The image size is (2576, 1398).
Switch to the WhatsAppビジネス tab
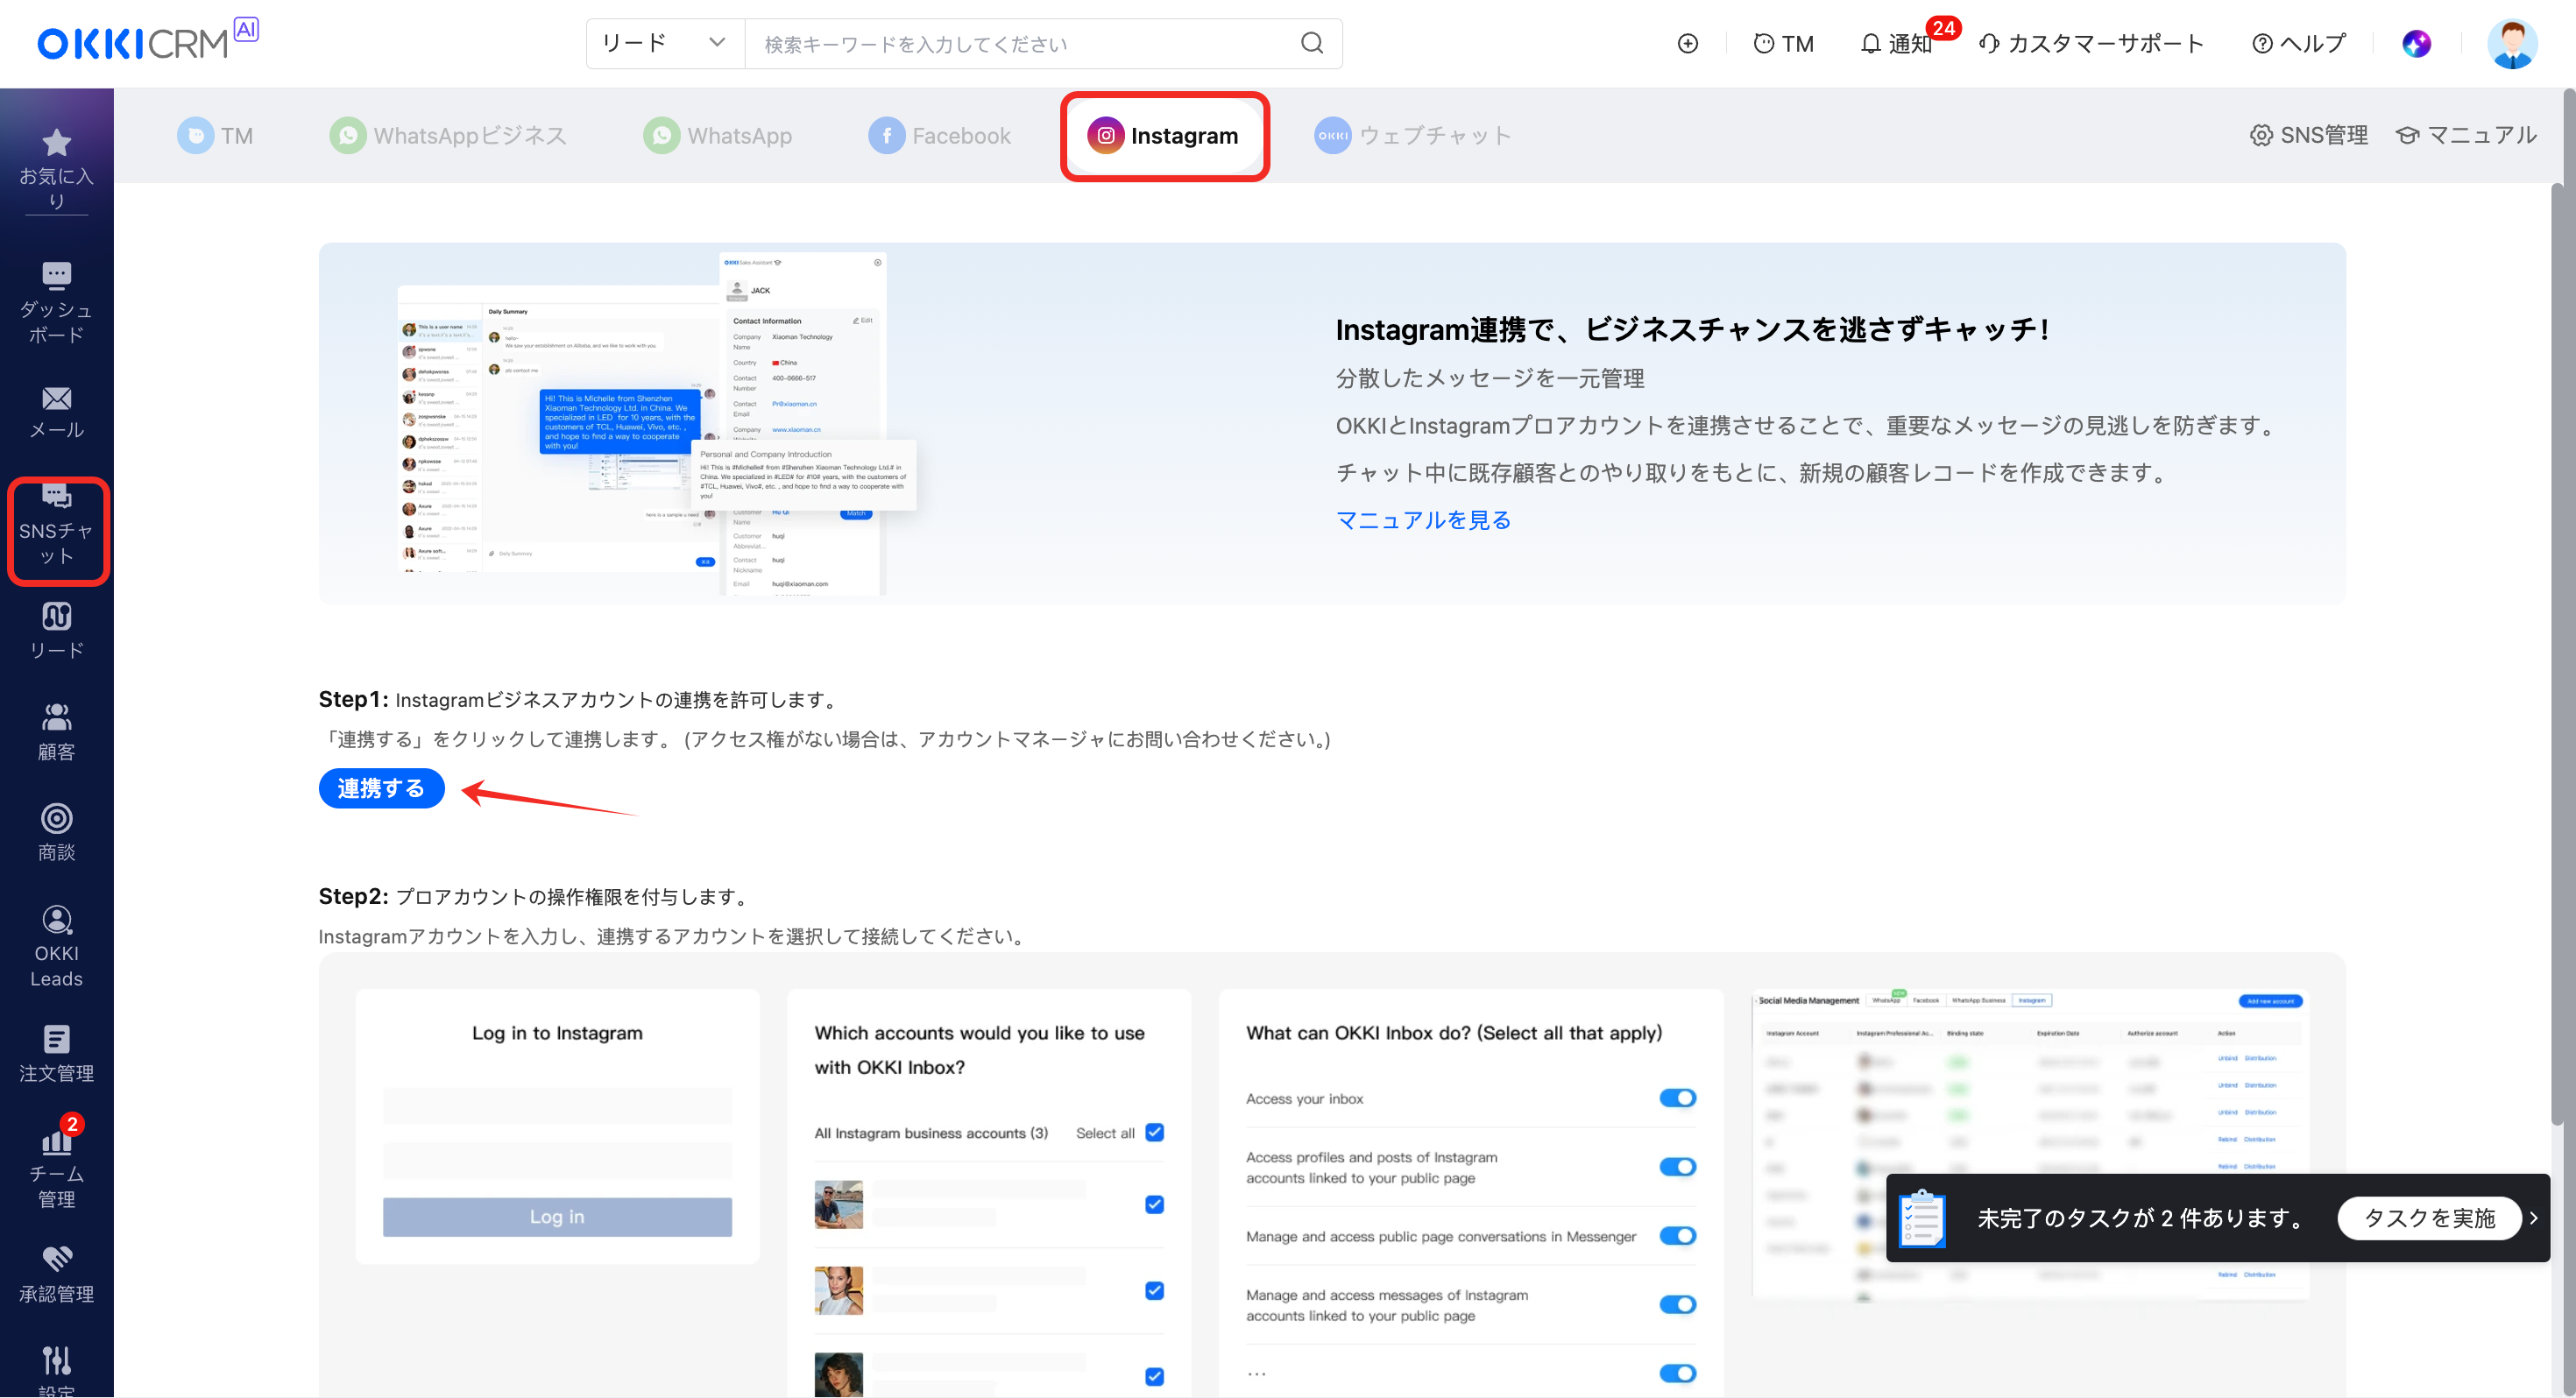[448, 135]
